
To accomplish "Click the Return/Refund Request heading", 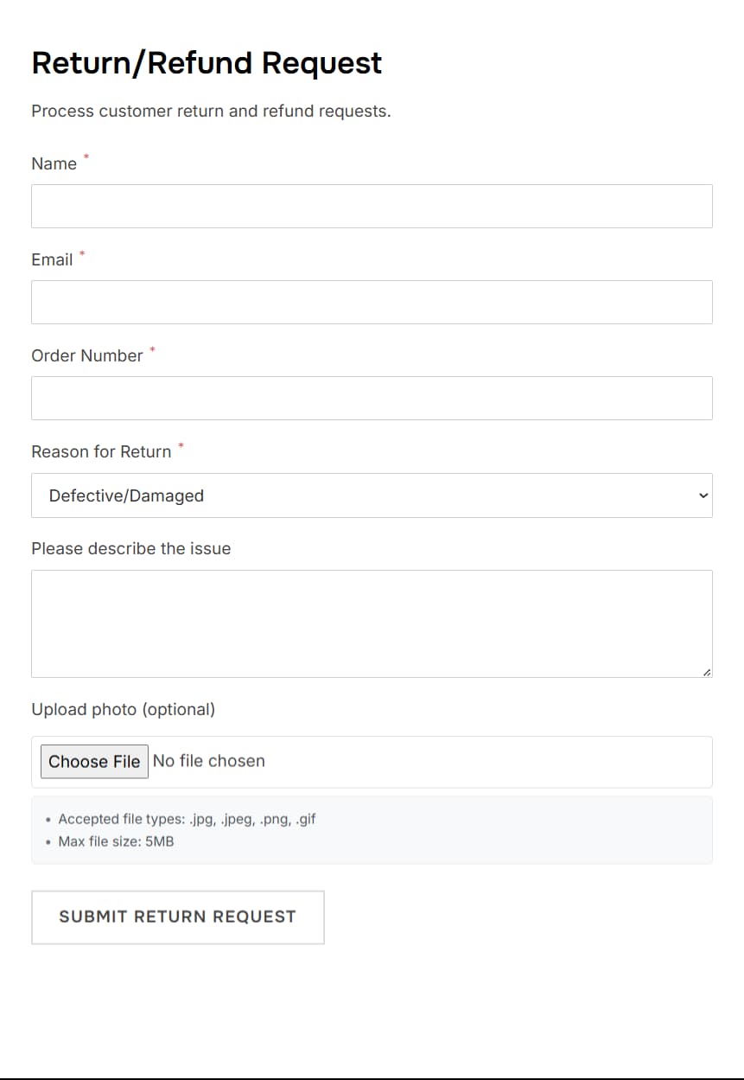I will (207, 62).
